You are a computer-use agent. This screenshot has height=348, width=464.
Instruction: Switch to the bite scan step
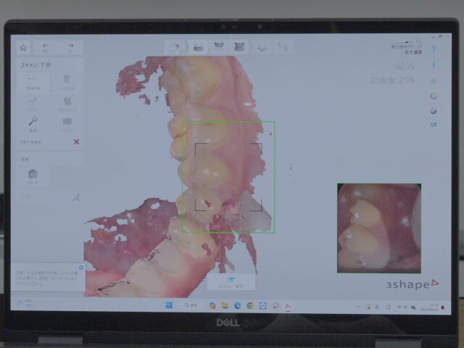[239, 46]
